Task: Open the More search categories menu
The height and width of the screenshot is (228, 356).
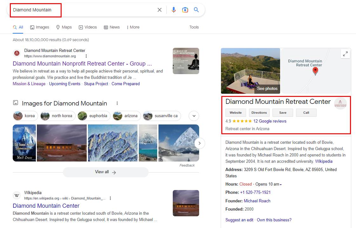Action: coord(133,27)
